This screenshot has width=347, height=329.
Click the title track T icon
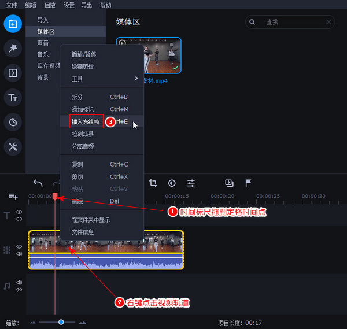(x=7, y=215)
